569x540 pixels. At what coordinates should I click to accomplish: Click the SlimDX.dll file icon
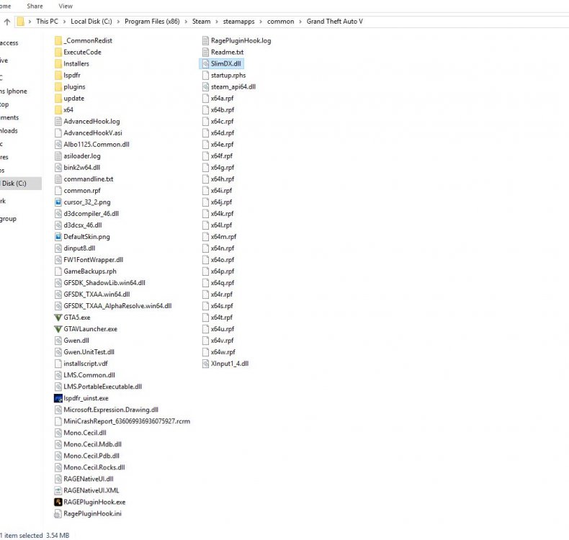205,64
